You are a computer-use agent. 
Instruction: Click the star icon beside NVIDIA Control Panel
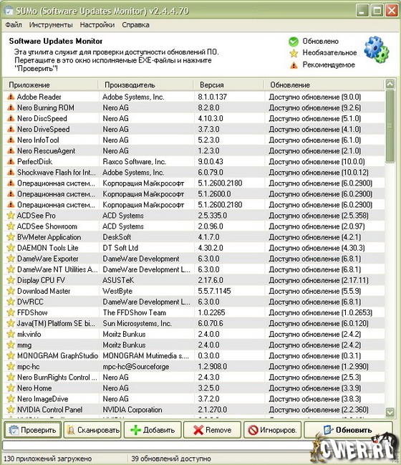coord(11,410)
